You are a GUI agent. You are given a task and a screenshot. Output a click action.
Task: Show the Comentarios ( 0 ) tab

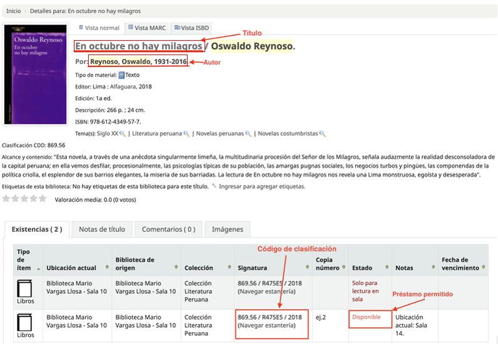(x=168, y=229)
